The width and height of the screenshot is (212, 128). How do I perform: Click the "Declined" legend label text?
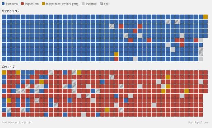(x=91, y=4)
